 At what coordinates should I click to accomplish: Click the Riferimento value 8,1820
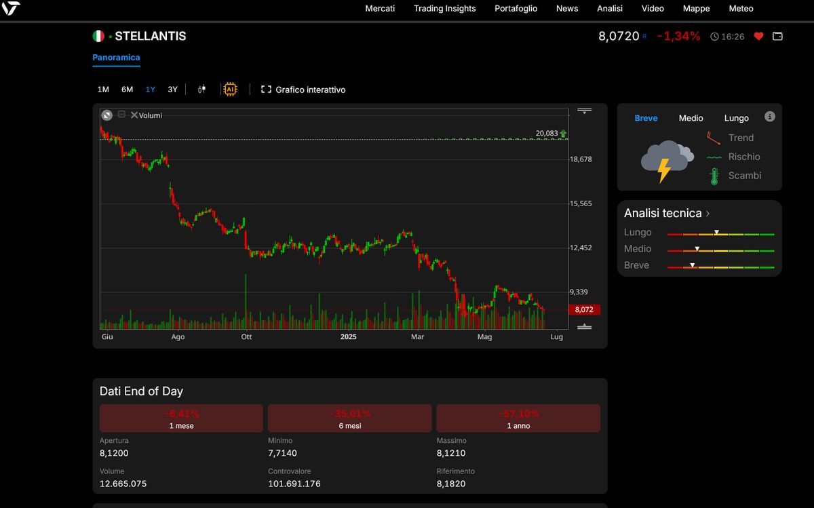point(451,484)
